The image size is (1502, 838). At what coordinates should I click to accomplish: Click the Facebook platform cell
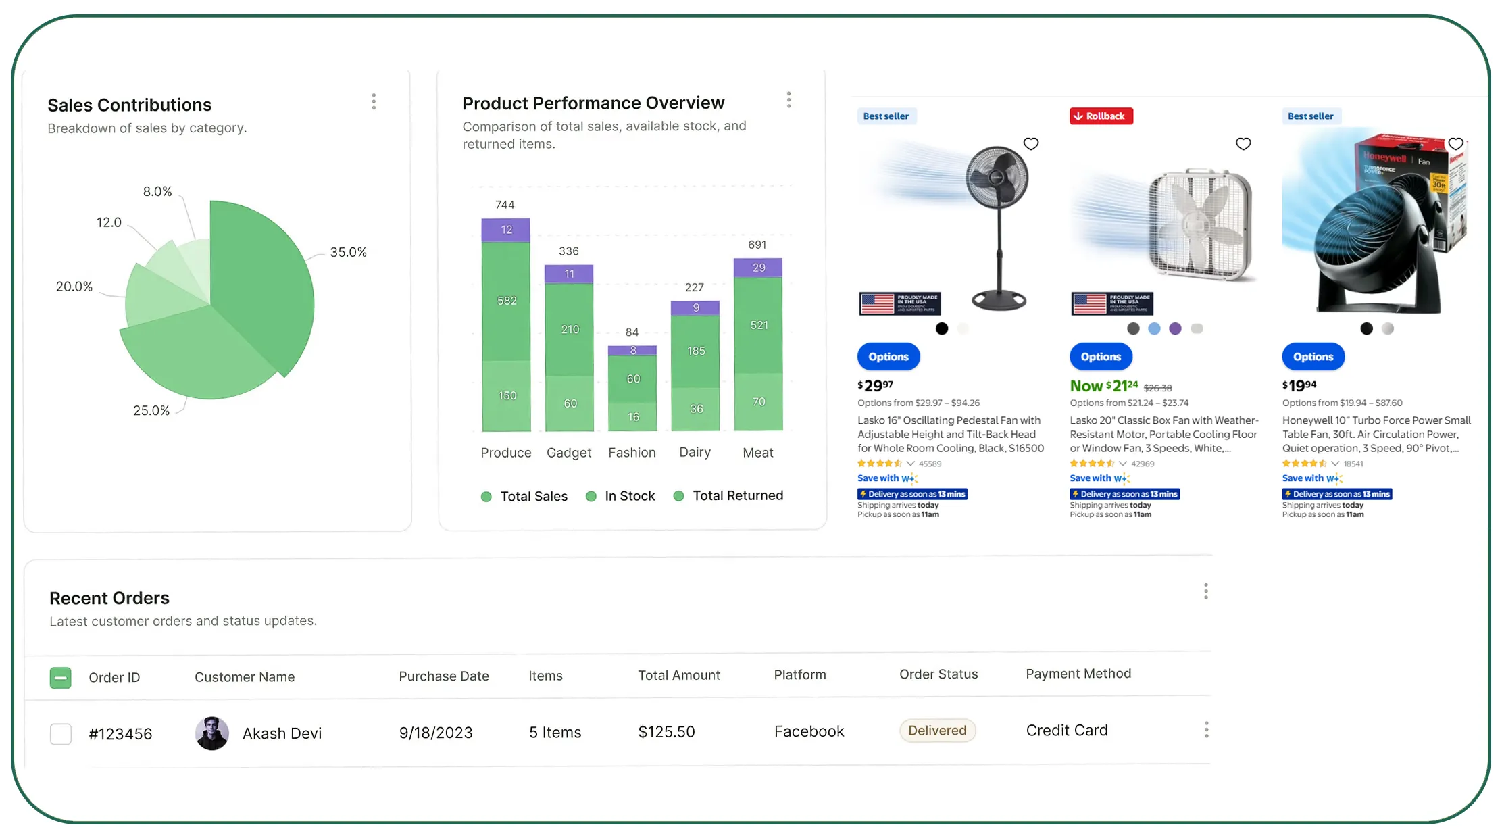point(809,731)
